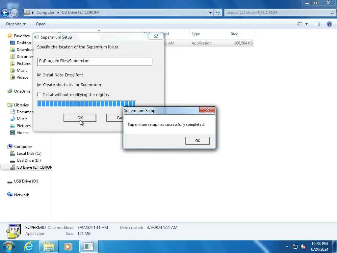Click the search magnifier icon
337x253 pixels.
332,13
